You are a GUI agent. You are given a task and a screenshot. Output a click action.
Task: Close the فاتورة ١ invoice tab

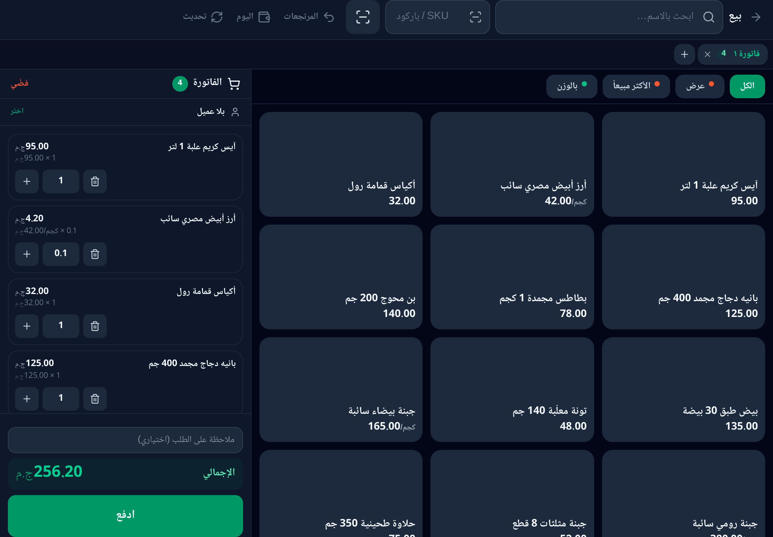coord(707,54)
